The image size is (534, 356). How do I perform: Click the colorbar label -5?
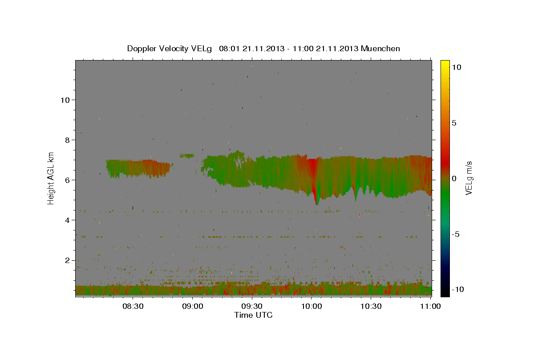click(455, 234)
